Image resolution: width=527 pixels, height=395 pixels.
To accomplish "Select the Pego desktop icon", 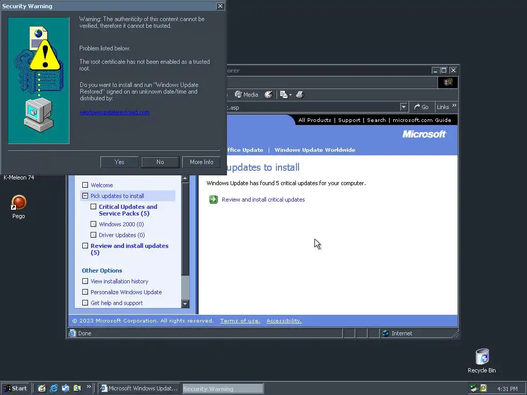I will click(19, 207).
